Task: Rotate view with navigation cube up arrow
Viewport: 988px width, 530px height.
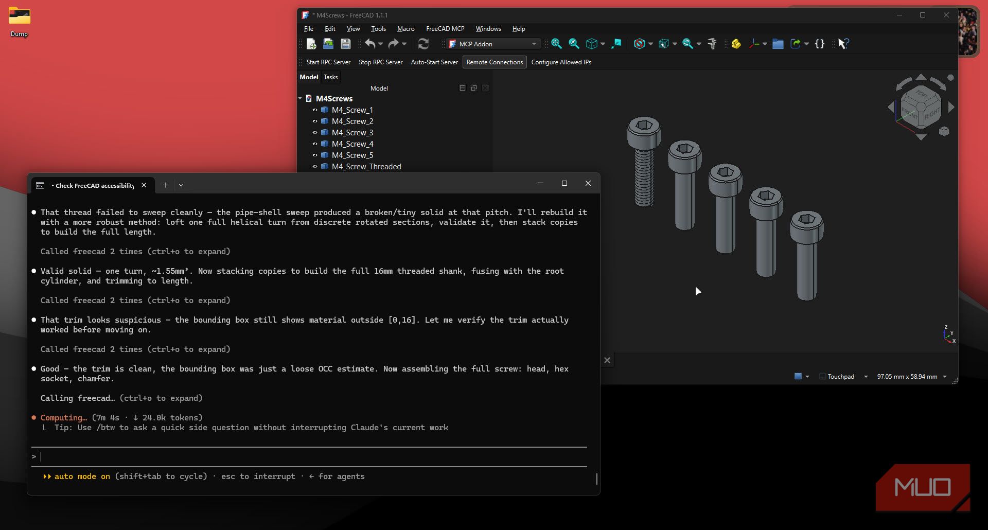Action: tap(921, 77)
